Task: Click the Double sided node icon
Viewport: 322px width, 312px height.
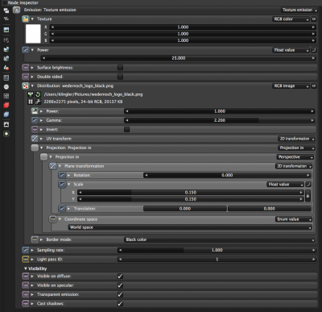Action: 26,77
